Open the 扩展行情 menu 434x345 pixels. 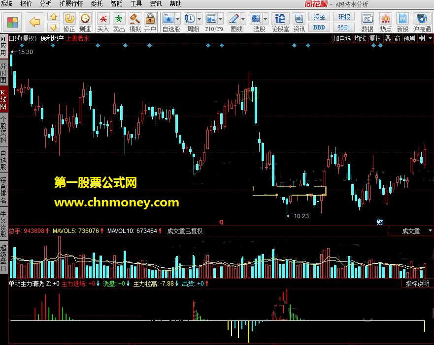click(71, 3)
